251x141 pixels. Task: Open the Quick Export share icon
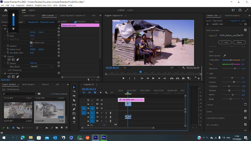pyautogui.click(x=240, y=10)
